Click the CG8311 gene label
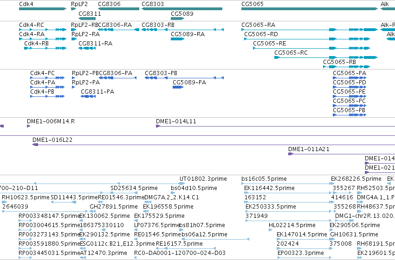The width and height of the screenshot is (395, 260). coord(90,13)
